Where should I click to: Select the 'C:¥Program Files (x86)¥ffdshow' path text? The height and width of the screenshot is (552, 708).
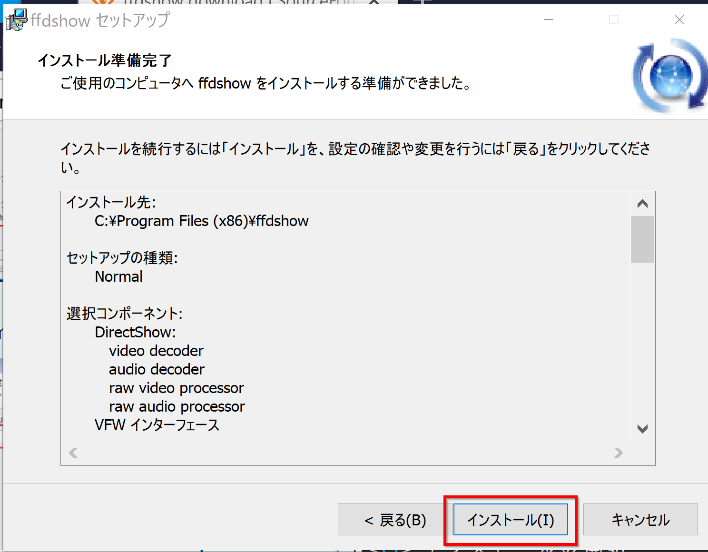(x=202, y=221)
